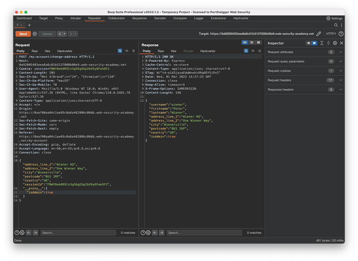Open help icon next to HTTP/1
Viewport: 358px width, 261px height.
click(x=341, y=34)
